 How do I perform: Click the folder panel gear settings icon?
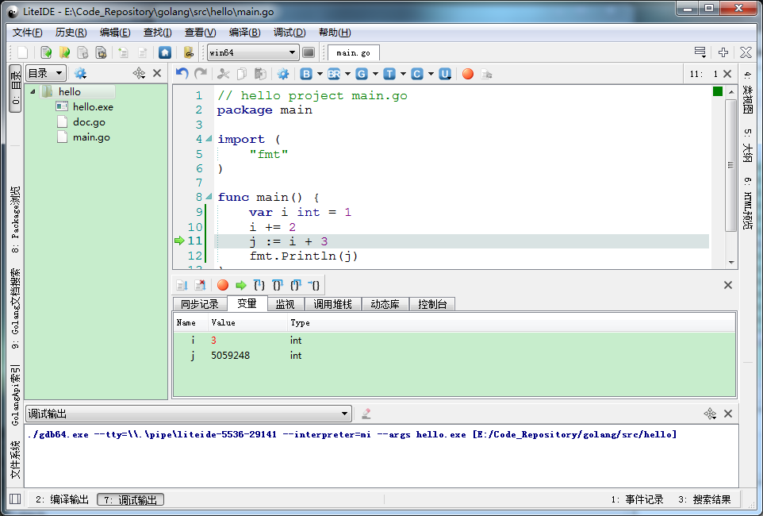(x=80, y=74)
